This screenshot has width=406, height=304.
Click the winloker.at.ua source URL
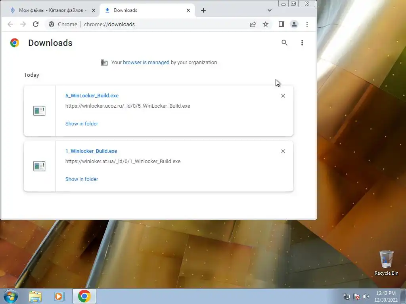coord(123,161)
